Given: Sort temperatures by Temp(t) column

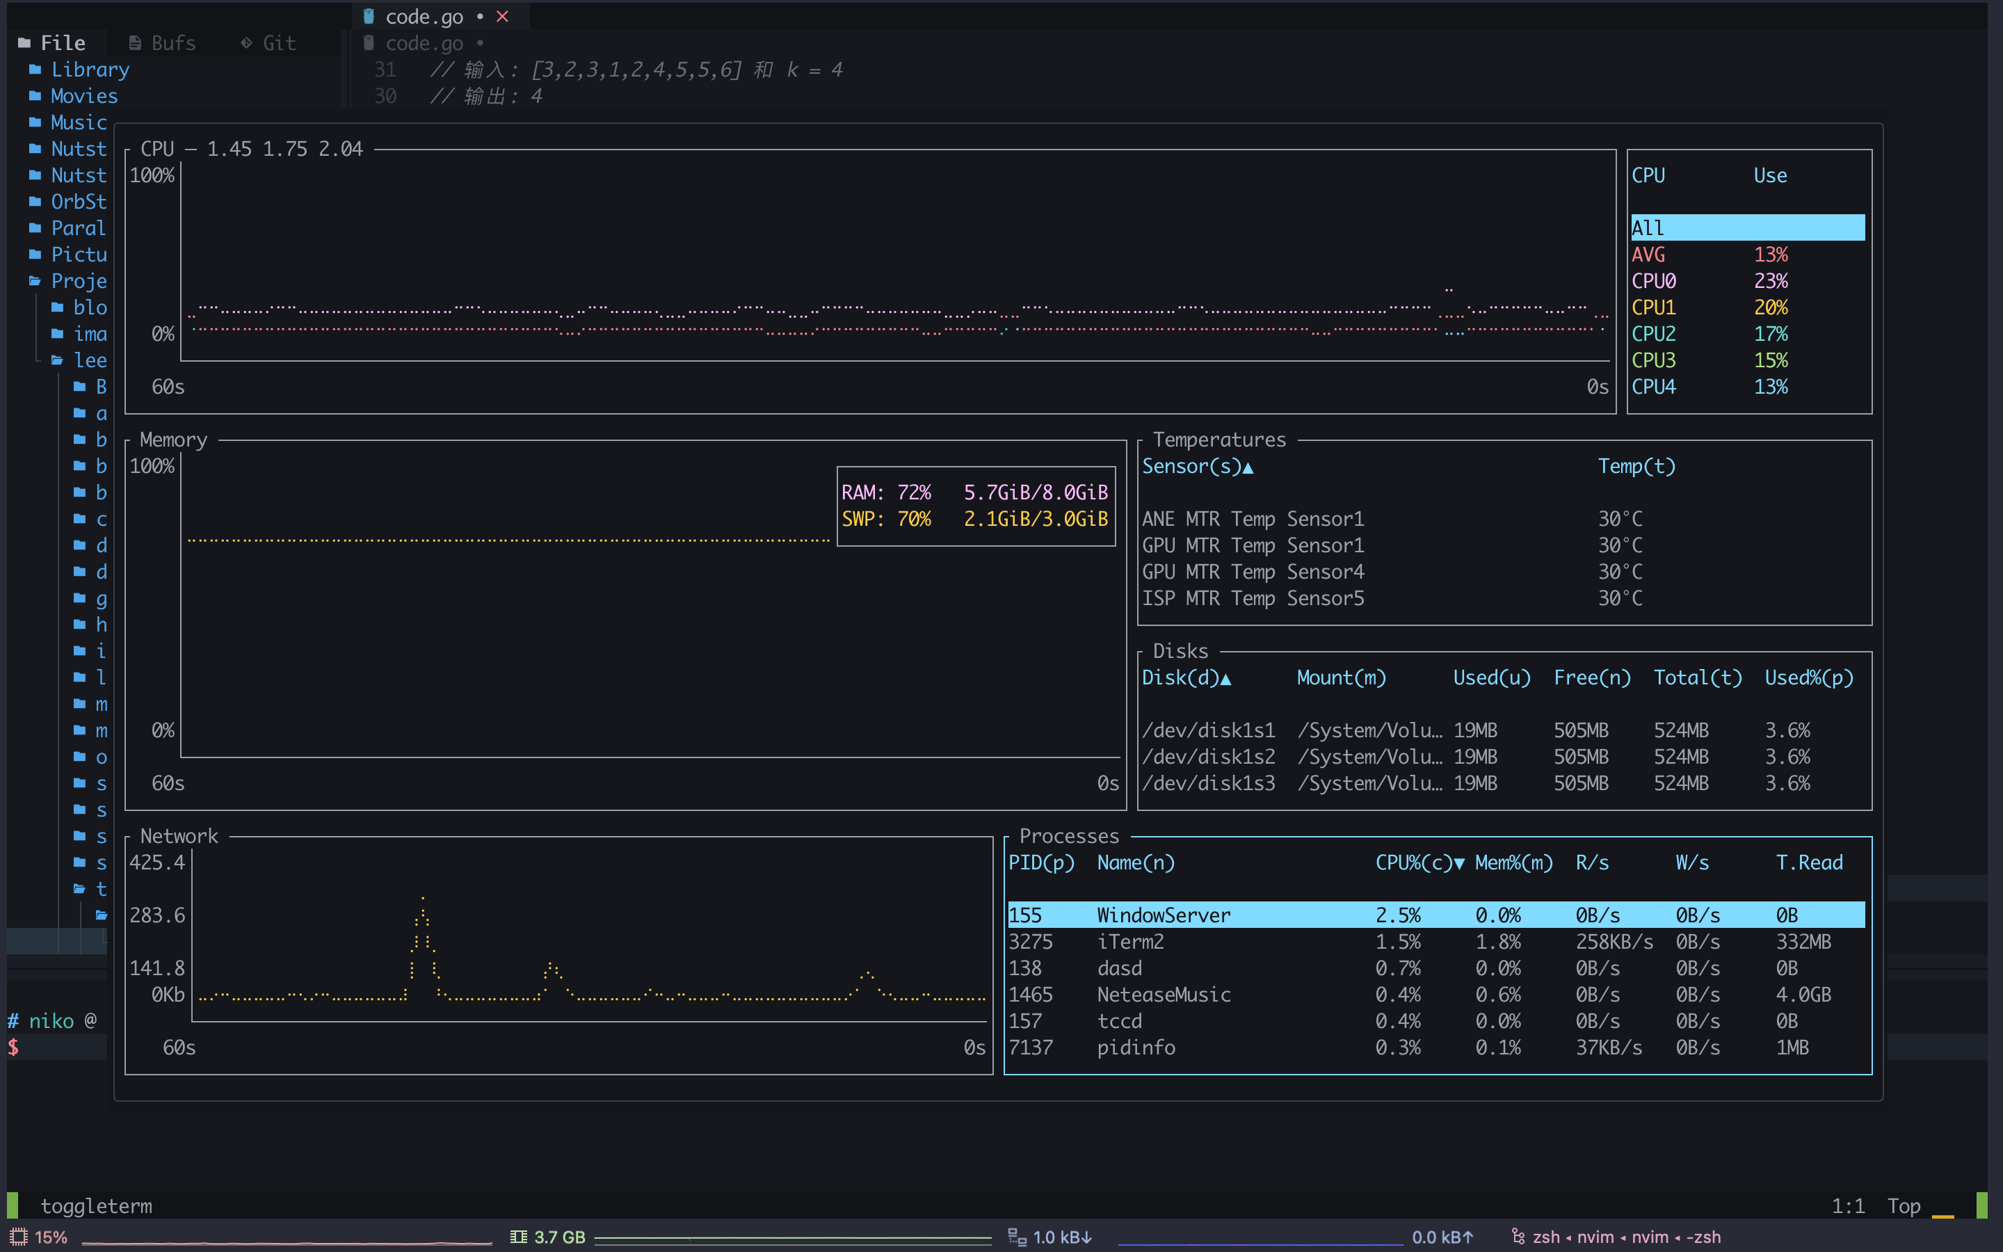Looking at the screenshot, I should 1636,467.
